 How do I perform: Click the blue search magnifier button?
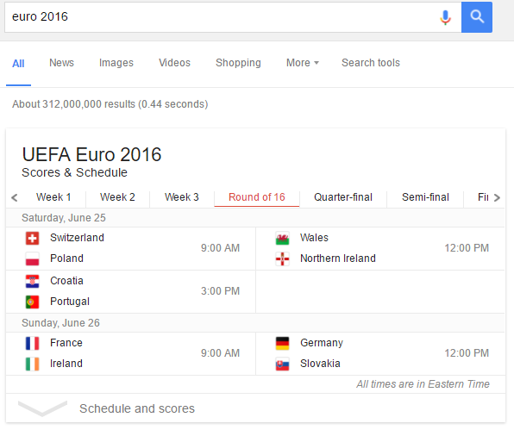[x=477, y=17]
